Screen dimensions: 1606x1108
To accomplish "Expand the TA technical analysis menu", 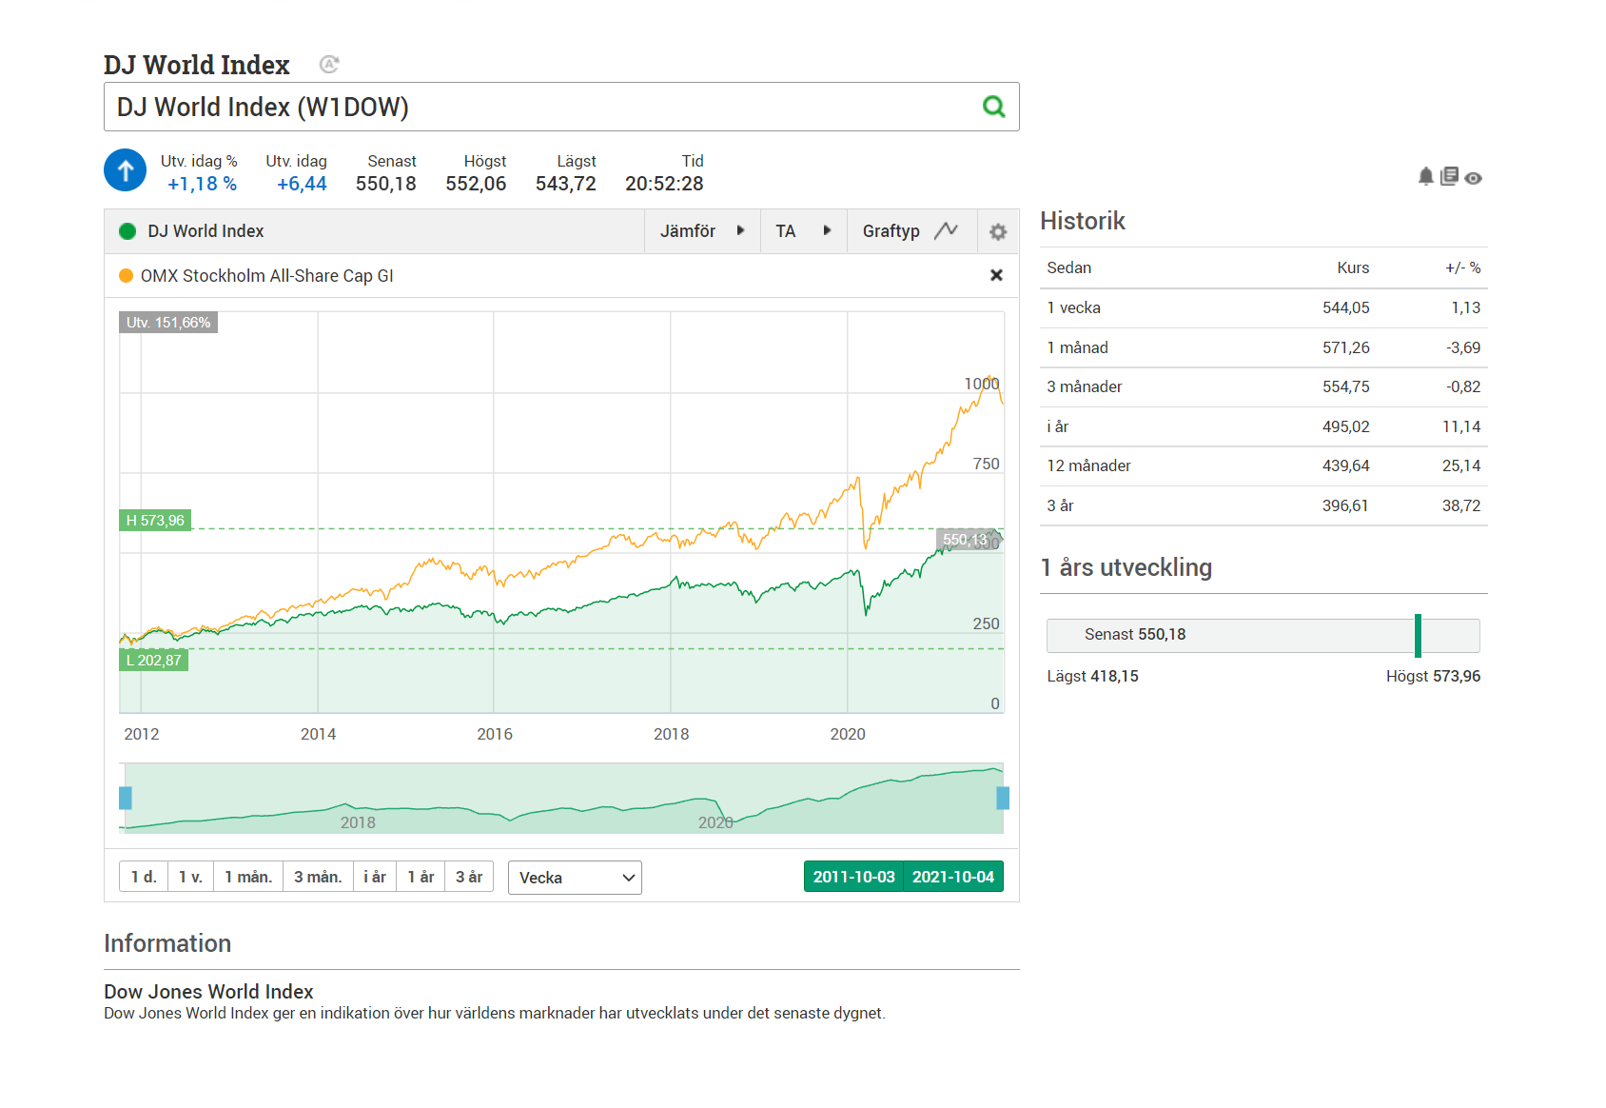I will tap(802, 231).
